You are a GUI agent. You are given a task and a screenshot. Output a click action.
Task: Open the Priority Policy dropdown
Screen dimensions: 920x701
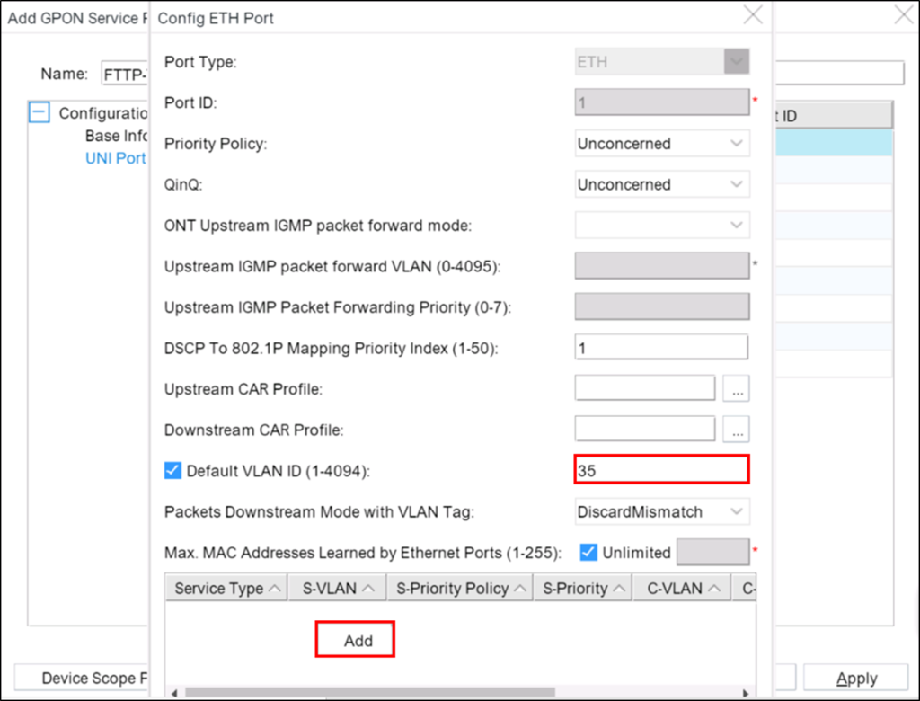click(x=737, y=143)
